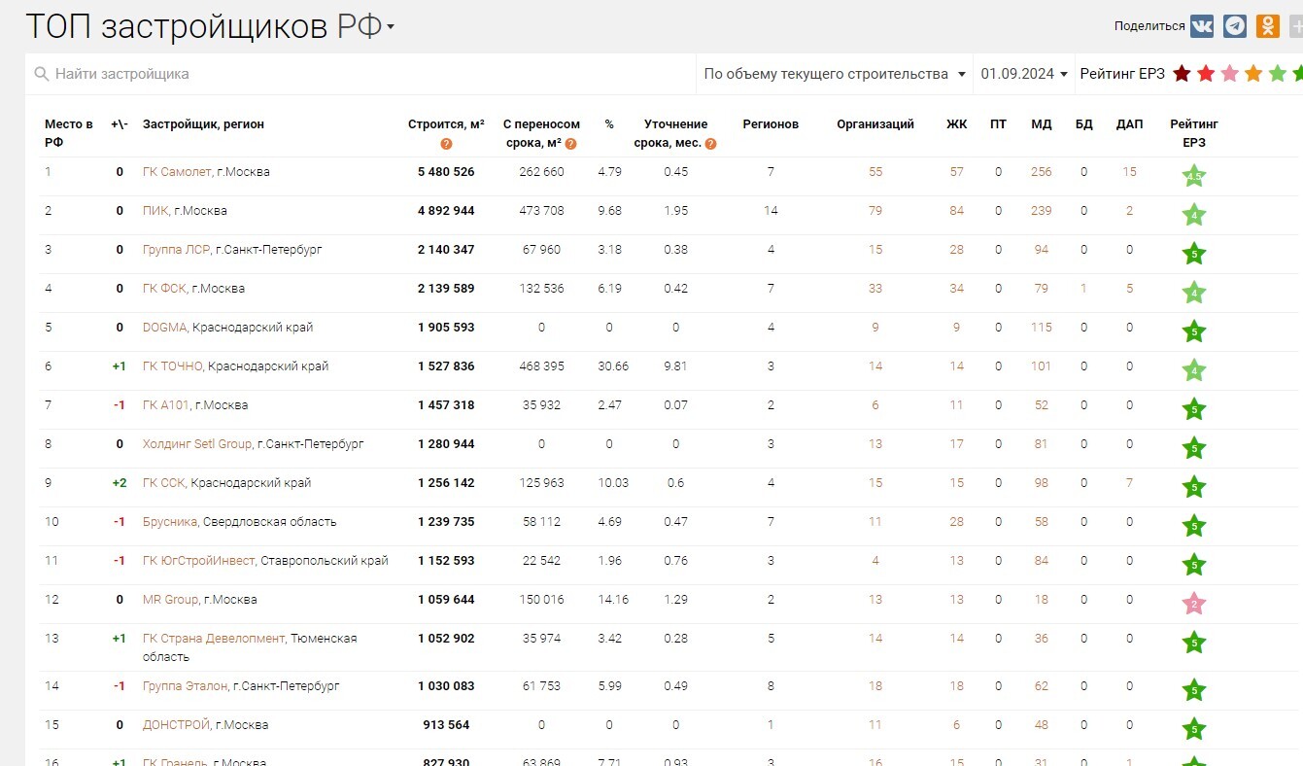Select the +2 rank change for ГК ССК
1303x766 pixels.
120,483
